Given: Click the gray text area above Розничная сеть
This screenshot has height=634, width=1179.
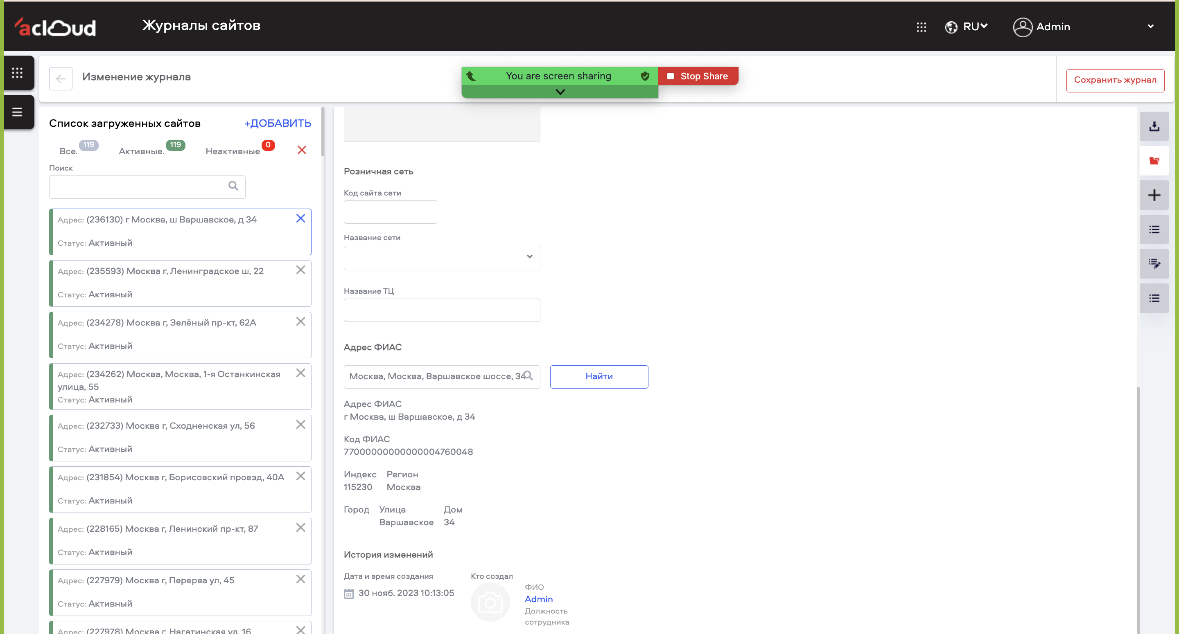Looking at the screenshot, I should (442, 124).
